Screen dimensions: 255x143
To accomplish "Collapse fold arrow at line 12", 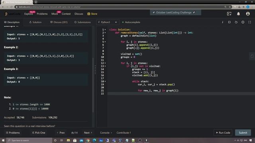I will pos(105,63).
